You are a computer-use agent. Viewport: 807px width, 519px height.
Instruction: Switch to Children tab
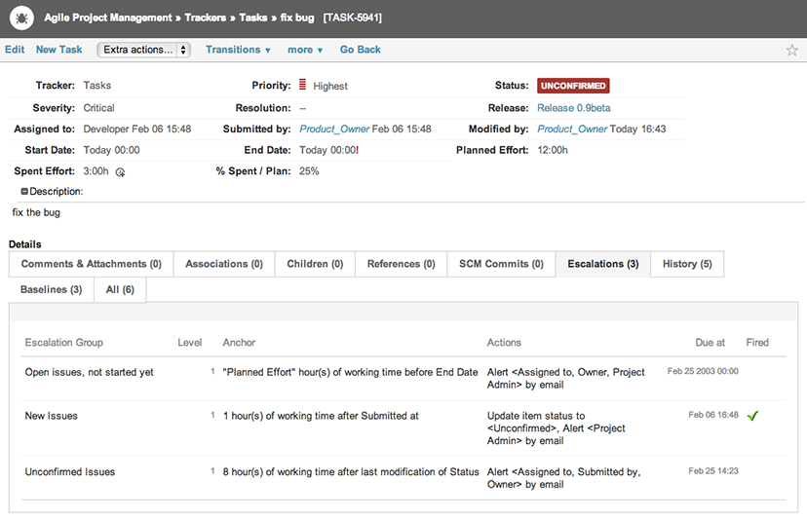coord(315,264)
